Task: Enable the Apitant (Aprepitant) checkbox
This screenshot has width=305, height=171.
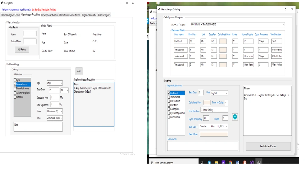Action: (x=15, y=93)
